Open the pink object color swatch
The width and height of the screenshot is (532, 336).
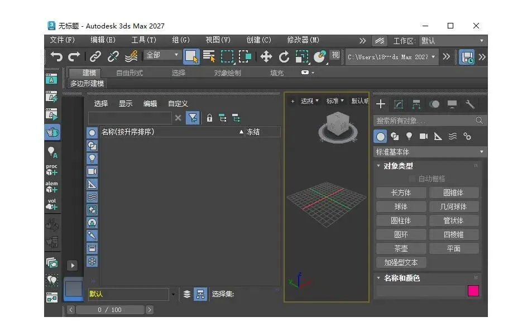pyautogui.click(x=473, y=291)
